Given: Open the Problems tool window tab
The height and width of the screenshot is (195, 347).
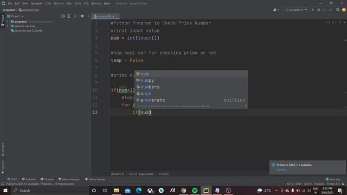Looking at the screenshot, I should tap(29, 179).
